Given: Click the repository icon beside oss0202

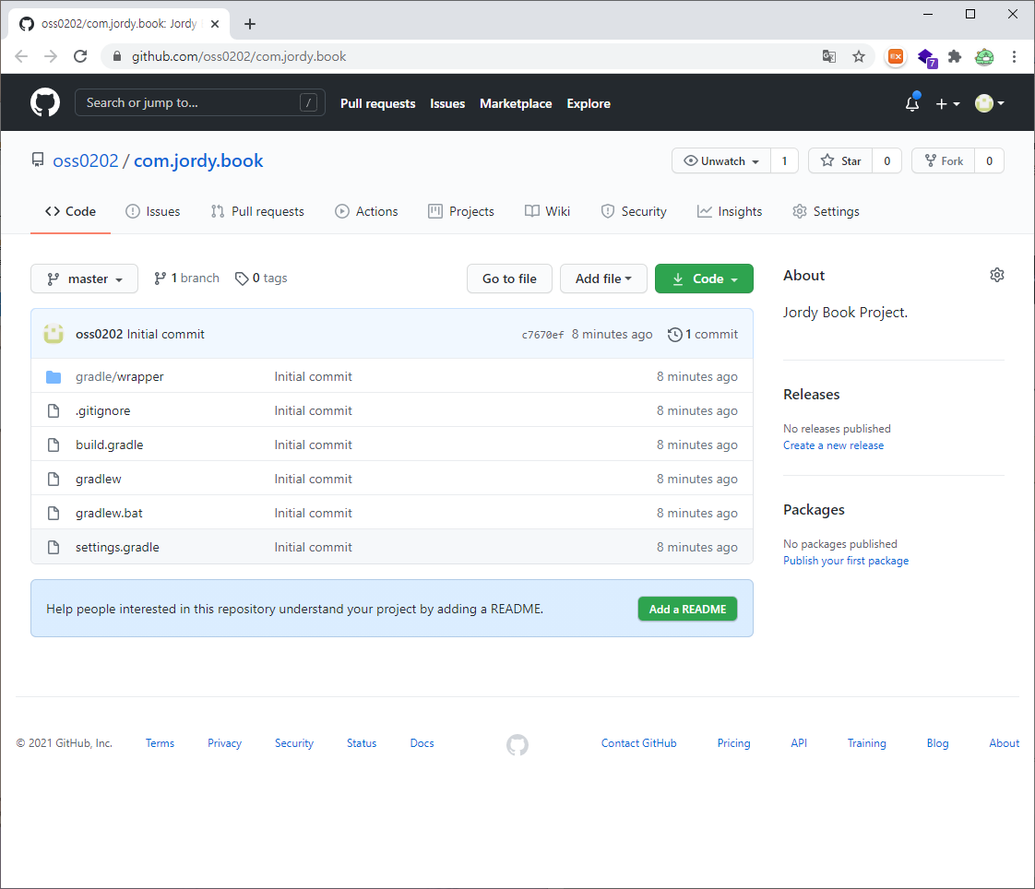Looking at the screenshot, I should click(x=39, y=160).
